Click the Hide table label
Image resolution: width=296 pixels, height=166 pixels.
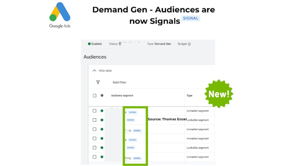pyautogui.click(x=105, y=71)
